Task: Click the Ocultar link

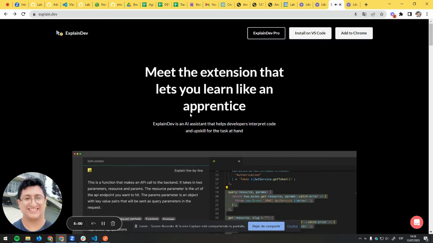Action: coord(292,226)
